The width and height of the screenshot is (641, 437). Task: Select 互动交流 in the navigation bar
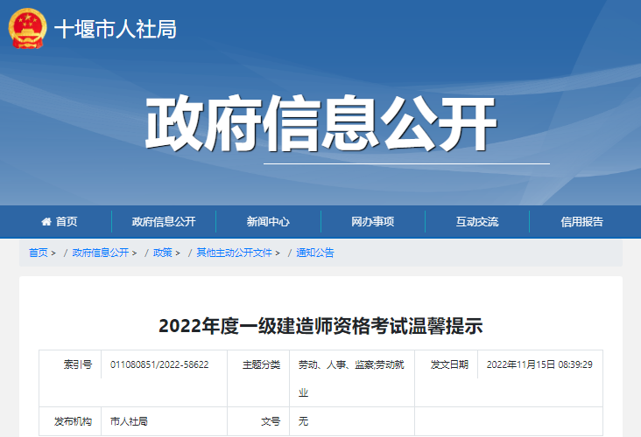point(477,222)
